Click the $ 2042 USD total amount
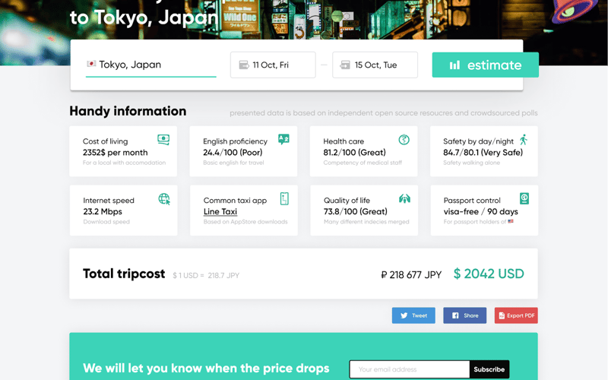The width and height of the screenshot is (608, 380). pyautogui.click(x=489, y=274)
